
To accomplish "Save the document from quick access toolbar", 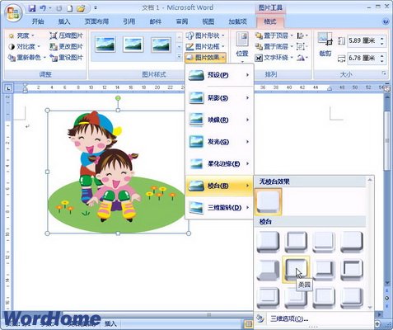I will [x=32, y=8].
